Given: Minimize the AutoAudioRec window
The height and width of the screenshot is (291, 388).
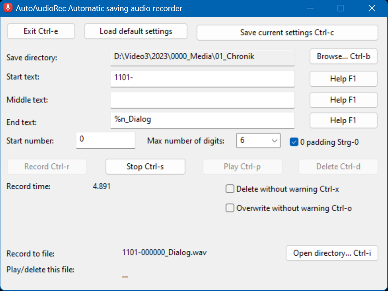Looking at the screenshot, I should [310, 8].
